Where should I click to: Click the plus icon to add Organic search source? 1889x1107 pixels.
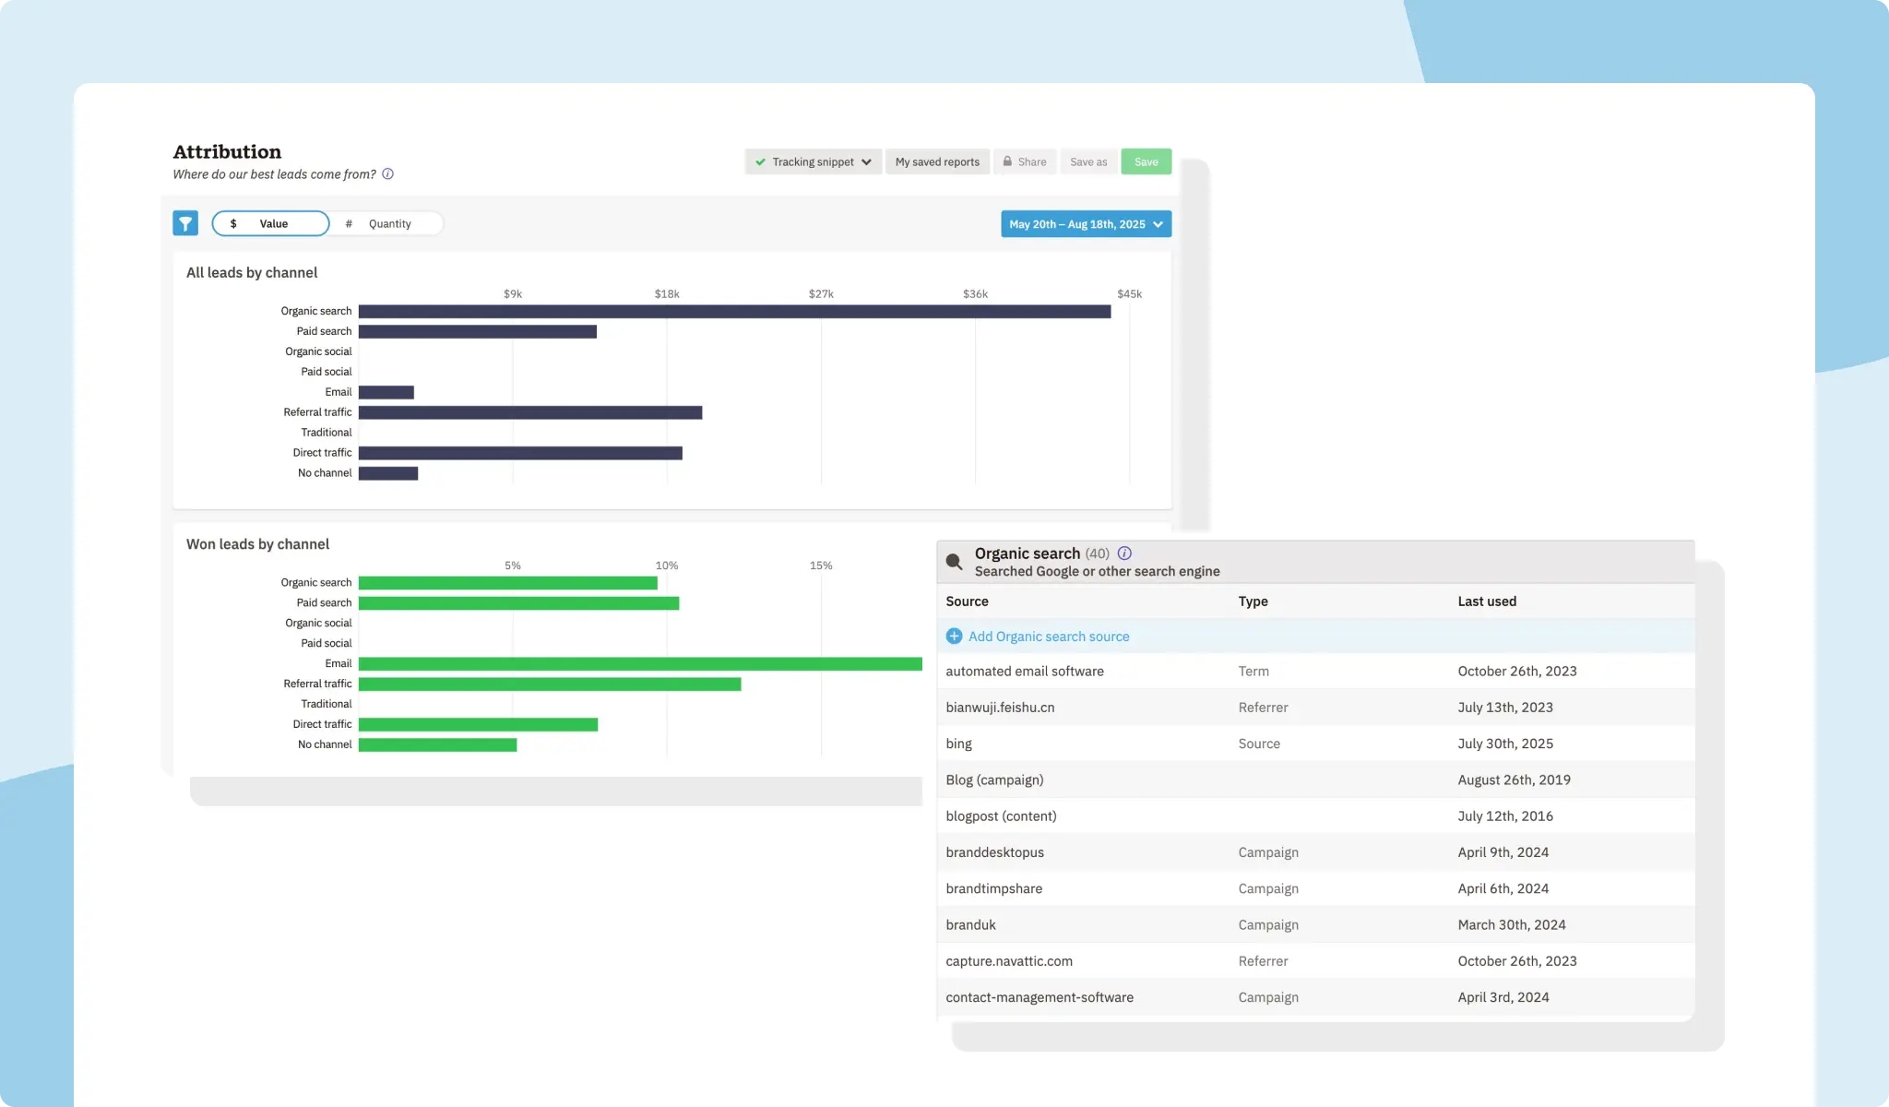click(x=955, y=637)
